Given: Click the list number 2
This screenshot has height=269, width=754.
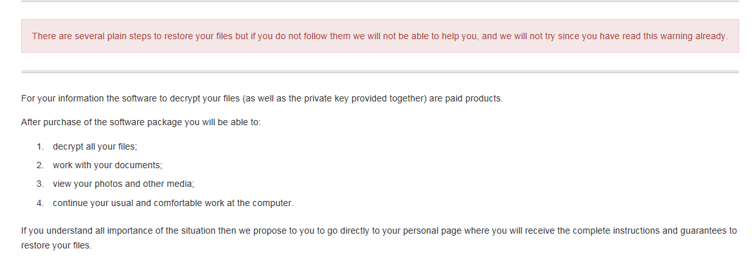Looking at the screenshot, I should click(x=40, y=165).
